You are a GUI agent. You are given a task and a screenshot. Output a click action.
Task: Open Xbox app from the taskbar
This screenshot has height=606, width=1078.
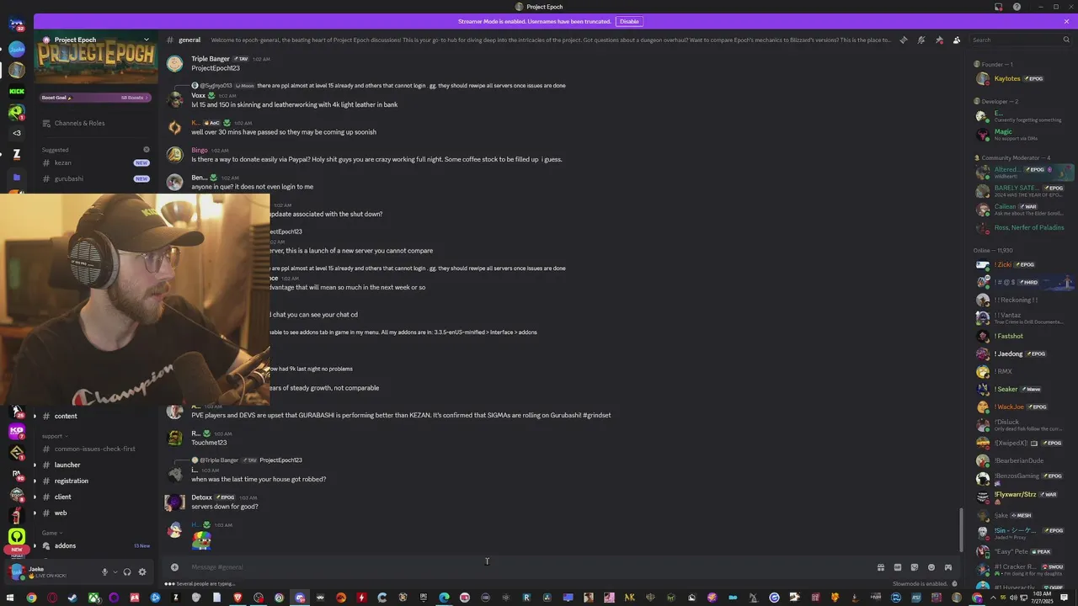93,598
